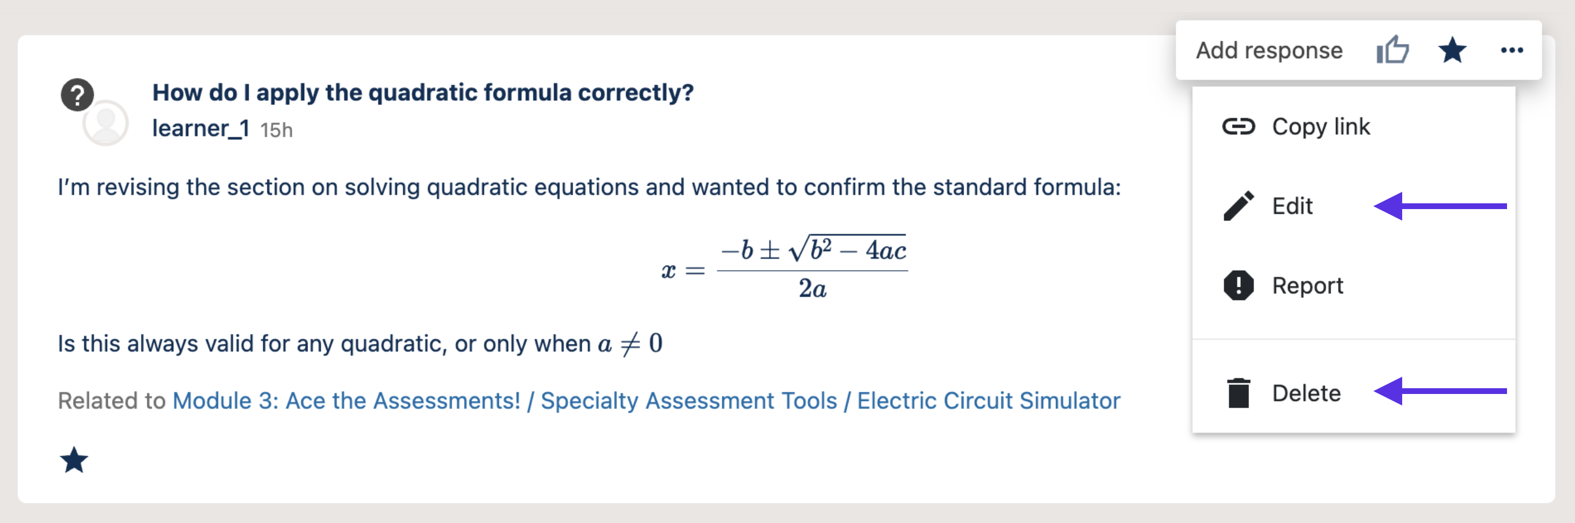Click learner_1's avatar picture
This screenshot has width=1575, height=523.
(x=106, y=123)
